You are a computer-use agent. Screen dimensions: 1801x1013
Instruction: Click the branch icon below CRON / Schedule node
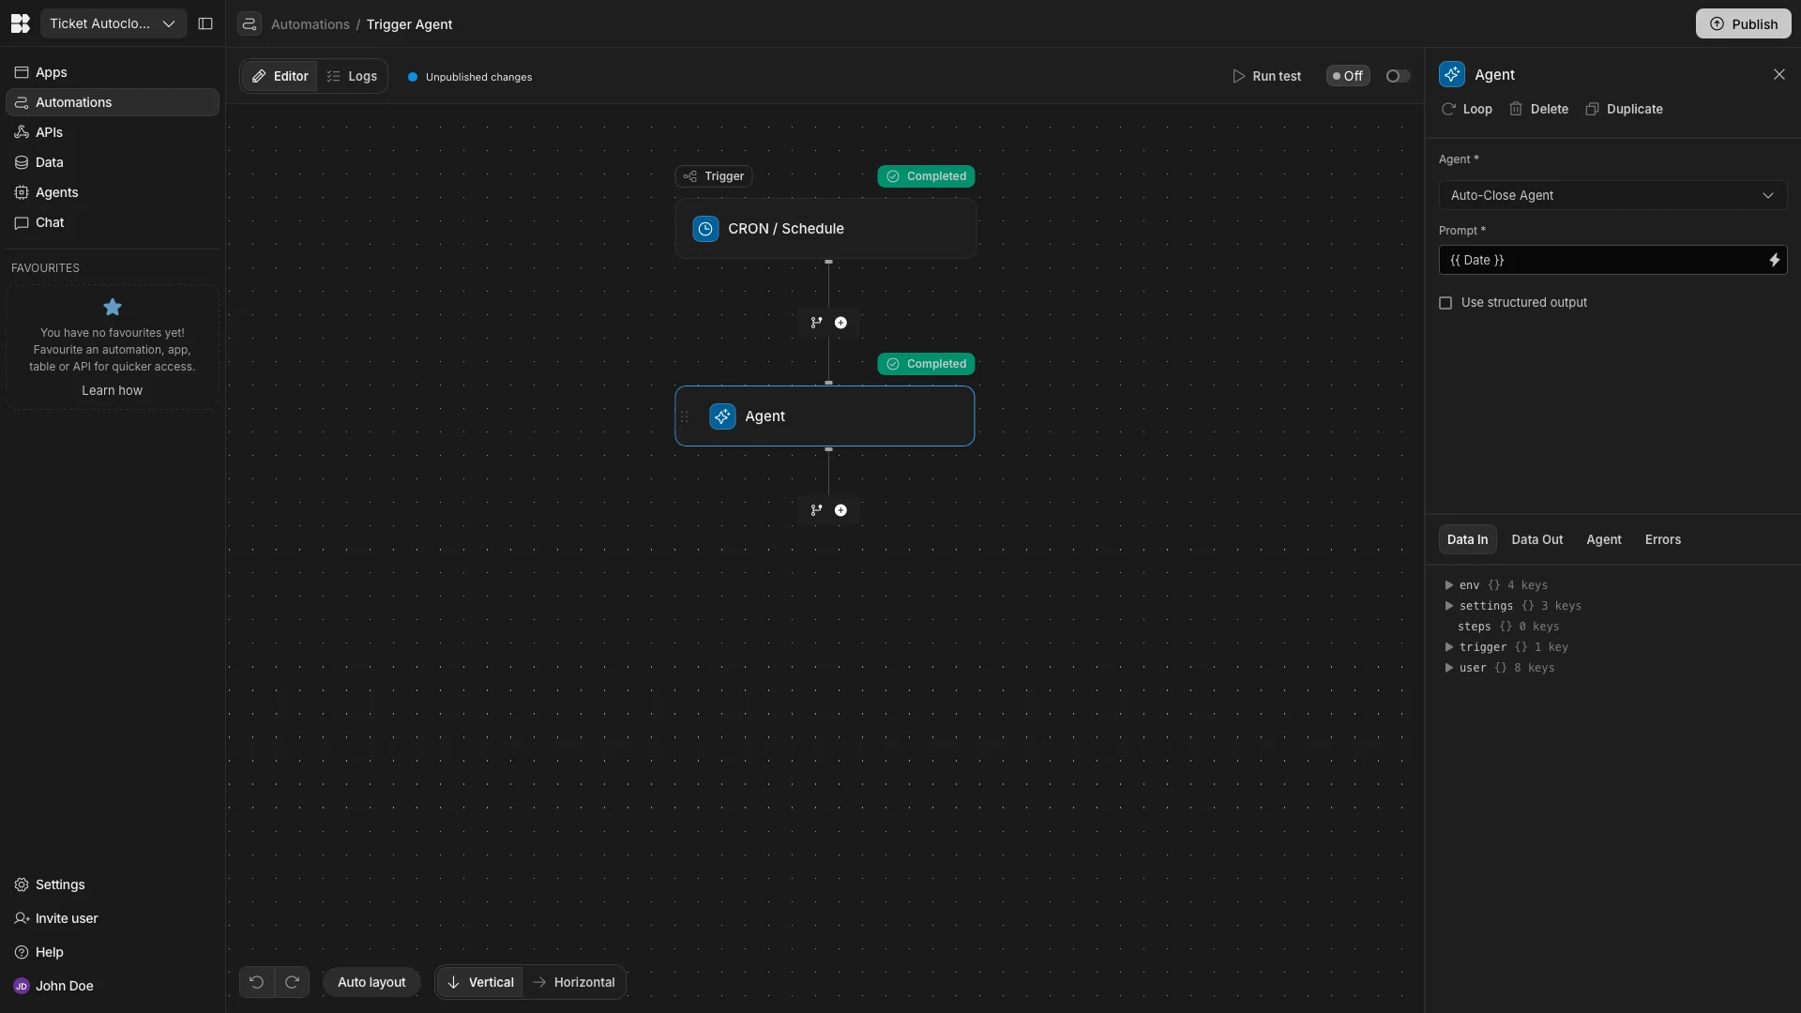click(816, 323)
